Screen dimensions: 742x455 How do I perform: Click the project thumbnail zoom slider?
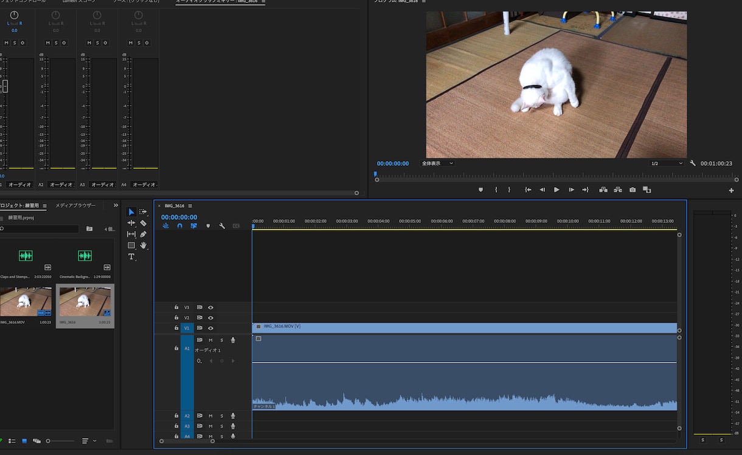(x=61, y=440)
